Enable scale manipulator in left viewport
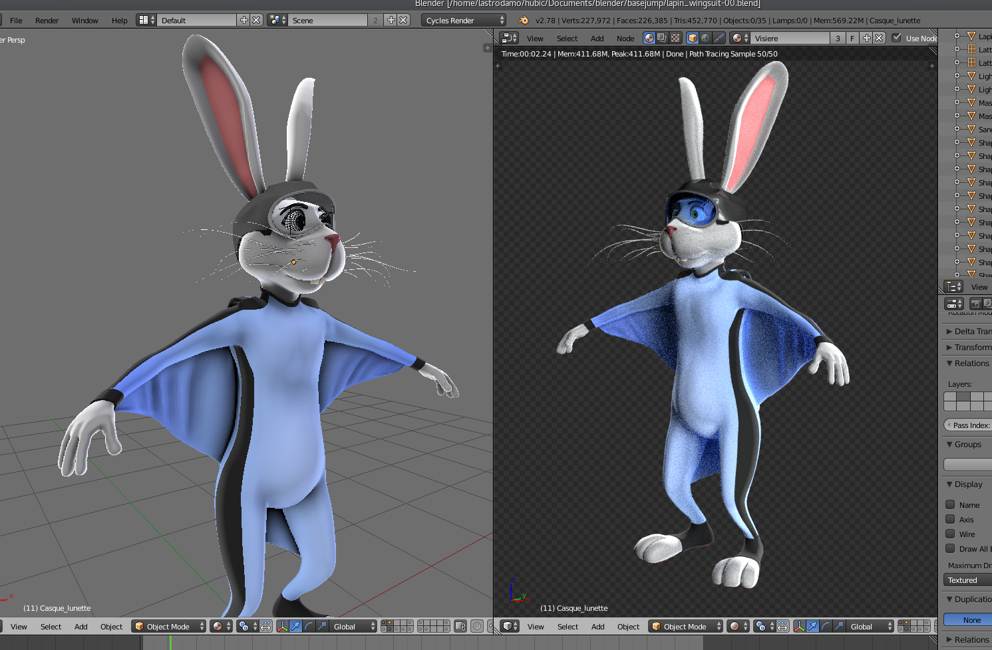The height and width of the screenshot is (650, 992). click(322, 626)
